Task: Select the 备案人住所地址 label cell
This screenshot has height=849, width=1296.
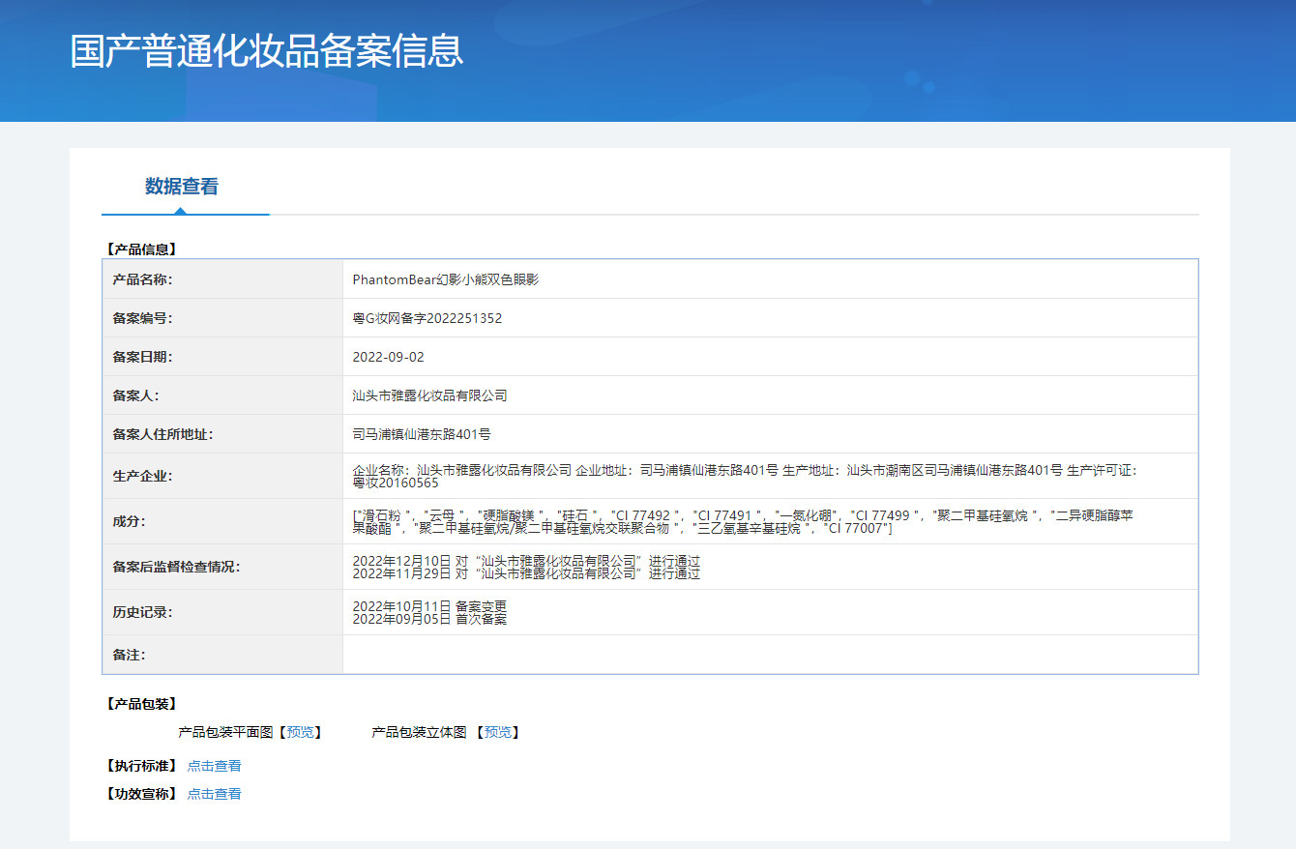Action: click(223, 434)
